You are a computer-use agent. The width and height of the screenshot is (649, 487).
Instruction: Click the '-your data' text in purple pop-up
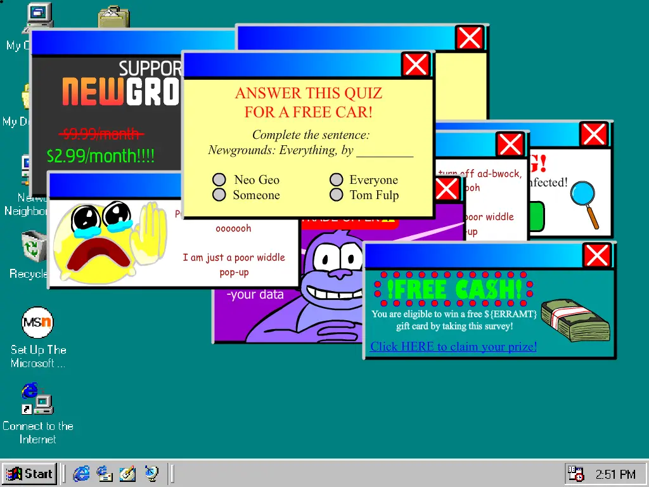(255, 294)
